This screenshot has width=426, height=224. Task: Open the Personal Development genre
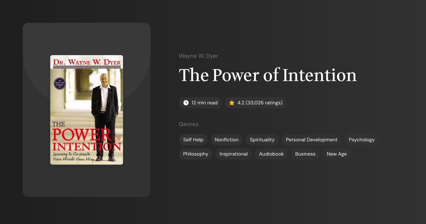(311, 140)
